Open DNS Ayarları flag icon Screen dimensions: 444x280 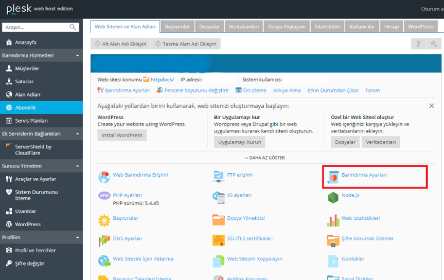[x=104, y=240]
